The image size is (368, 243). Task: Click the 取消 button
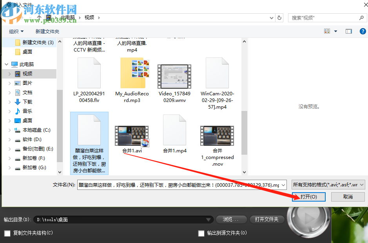(x=348, y=197)
